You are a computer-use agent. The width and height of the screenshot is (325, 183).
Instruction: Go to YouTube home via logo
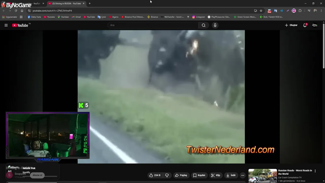tap(20, 25)
